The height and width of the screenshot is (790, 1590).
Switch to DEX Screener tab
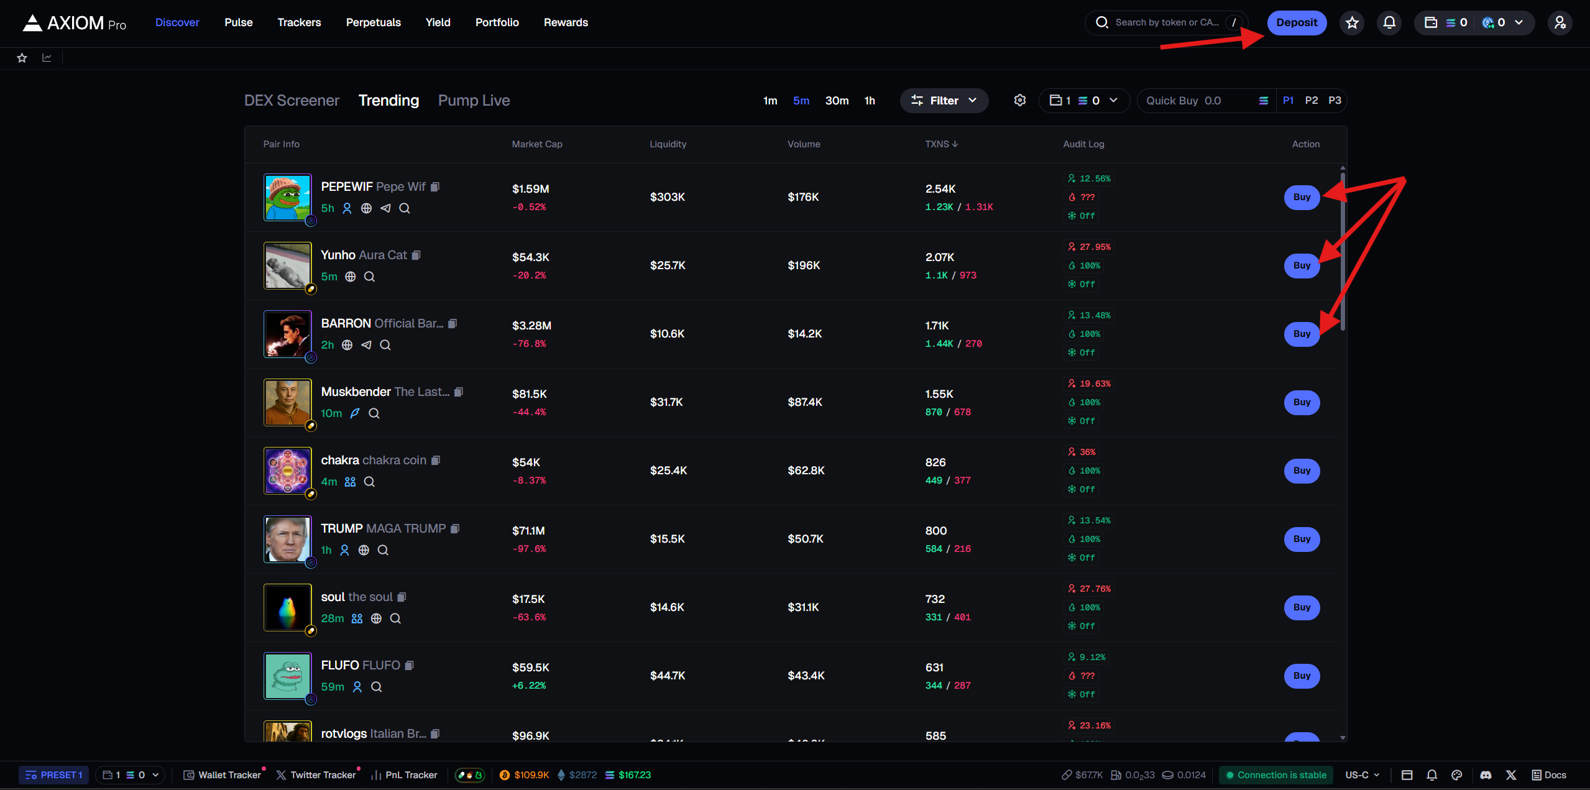[x=292, y=101]
